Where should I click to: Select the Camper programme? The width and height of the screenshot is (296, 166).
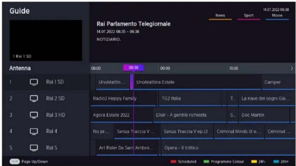point(278,82)
